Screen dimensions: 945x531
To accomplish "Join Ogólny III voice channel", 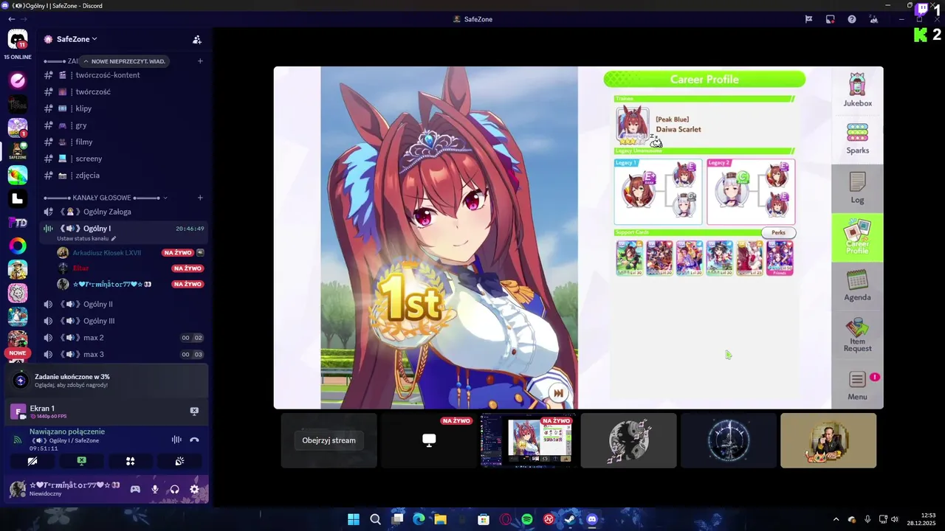I will pyautogui.click(x=123, y=321).
